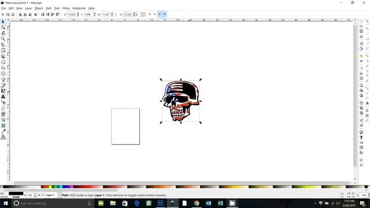Select the Selector arrow tool

click(x=3, y=22)
